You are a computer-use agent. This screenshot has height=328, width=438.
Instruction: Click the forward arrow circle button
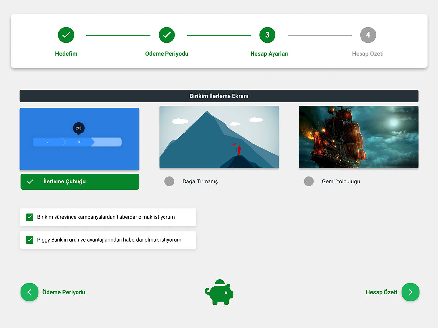(410, 292)
